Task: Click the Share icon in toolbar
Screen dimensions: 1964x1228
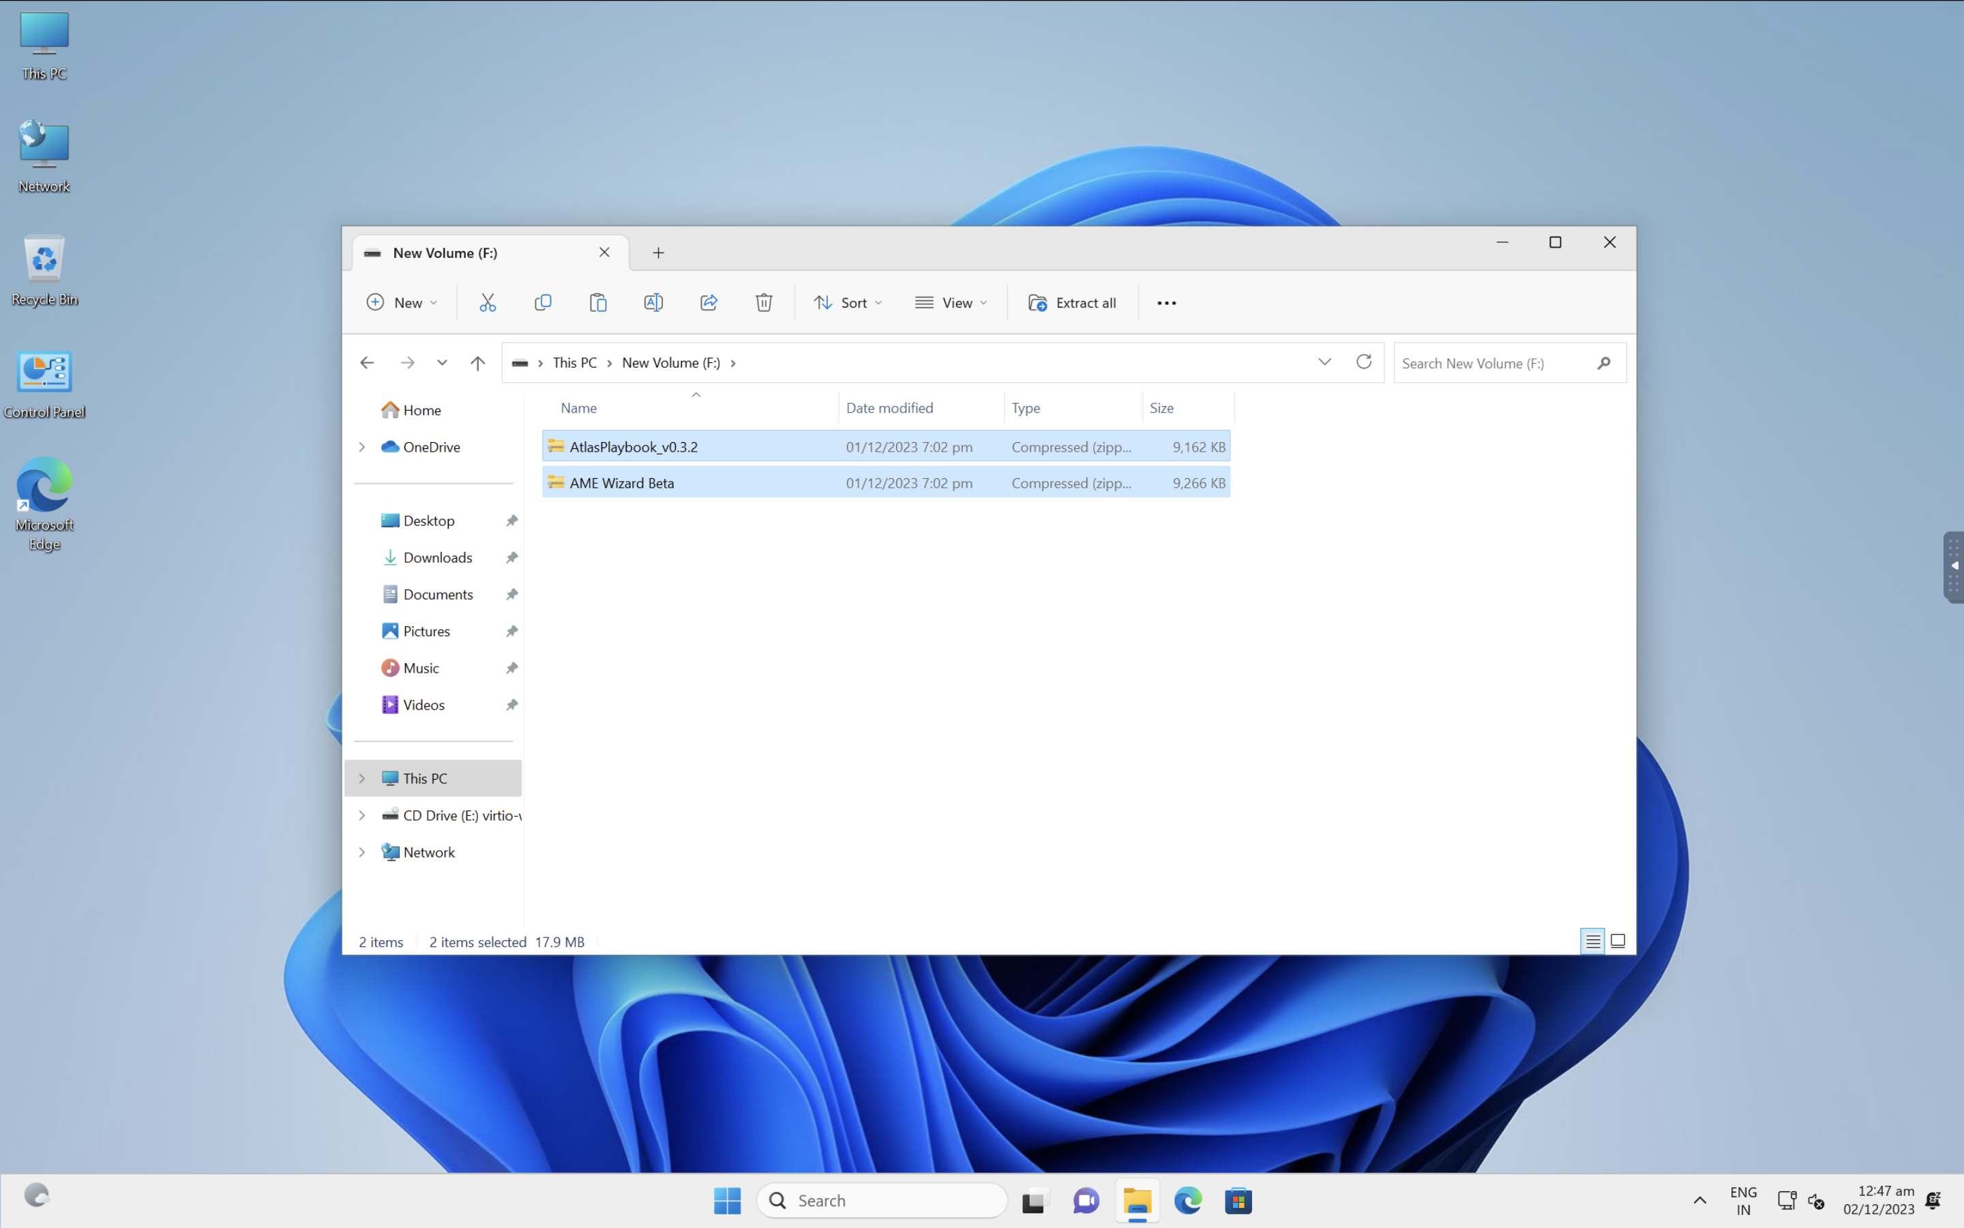Action: point(709,302)
